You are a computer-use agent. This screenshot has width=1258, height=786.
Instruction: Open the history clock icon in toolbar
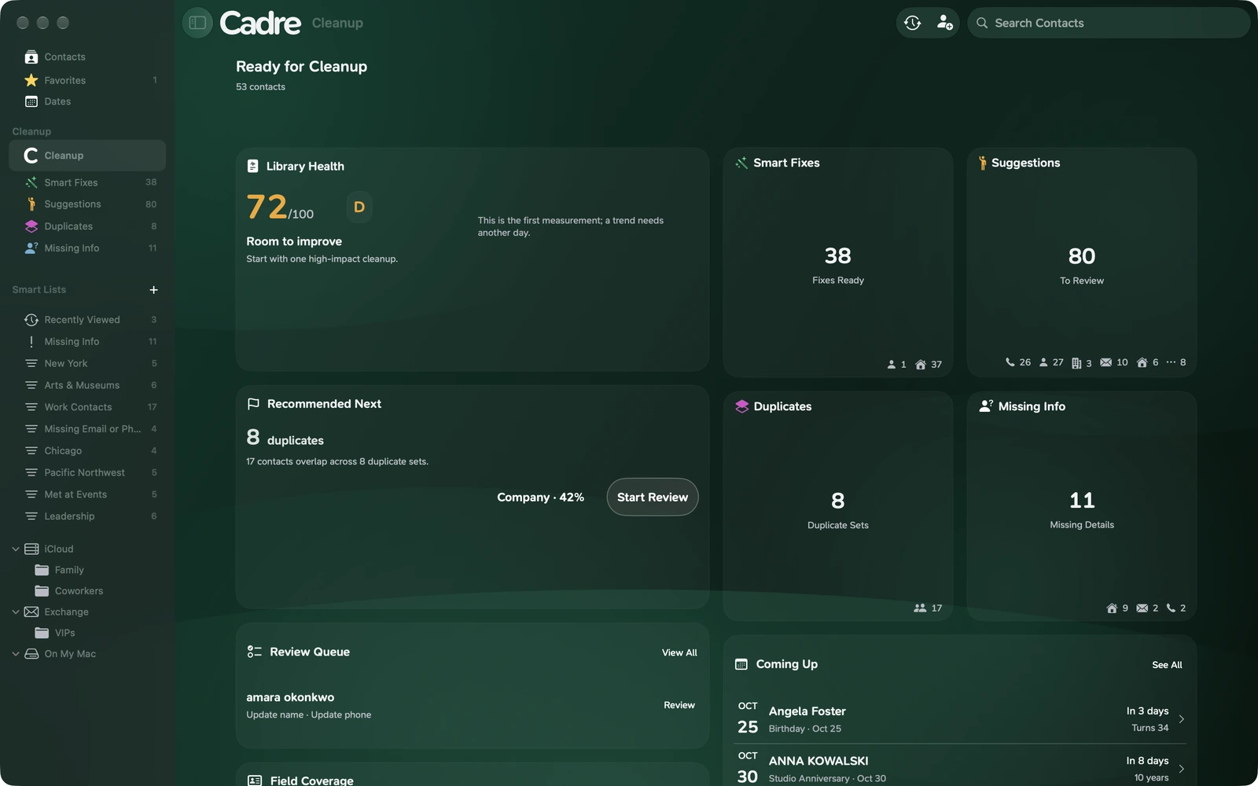tap(912, 23)
